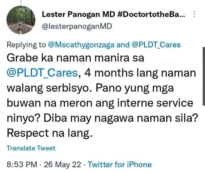Click the vertical scrollbar on right edge

click(204, 76)
